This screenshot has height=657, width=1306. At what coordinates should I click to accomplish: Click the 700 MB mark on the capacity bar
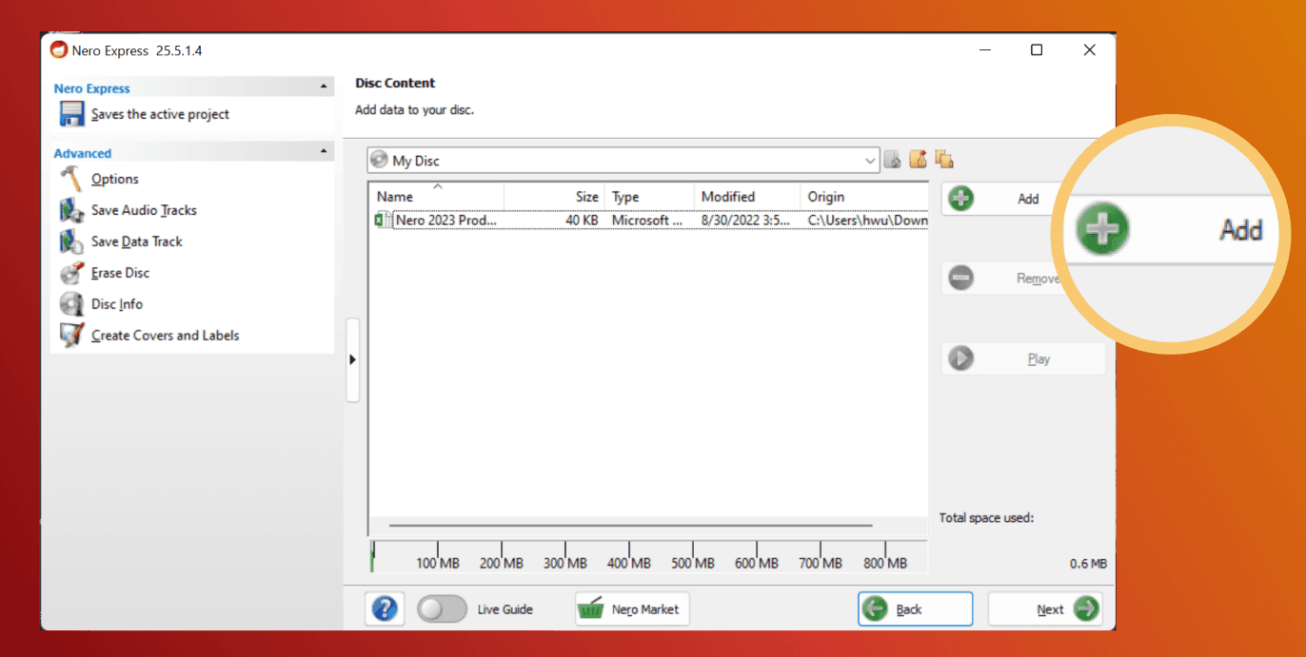821,563
